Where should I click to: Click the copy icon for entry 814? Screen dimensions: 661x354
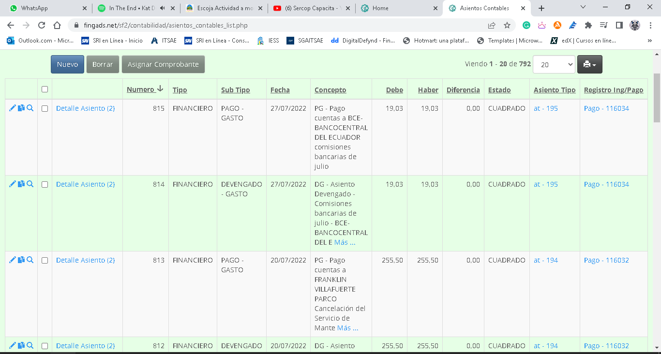pos(21,184)
